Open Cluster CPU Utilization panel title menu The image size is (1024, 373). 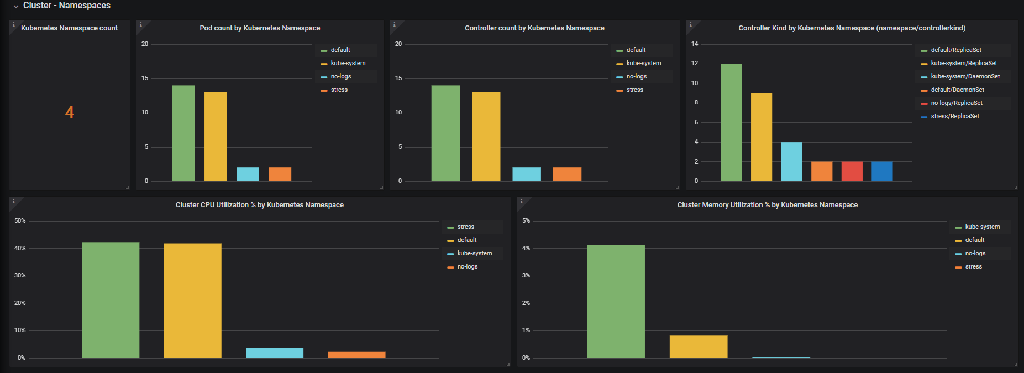(x=260, y=205)
